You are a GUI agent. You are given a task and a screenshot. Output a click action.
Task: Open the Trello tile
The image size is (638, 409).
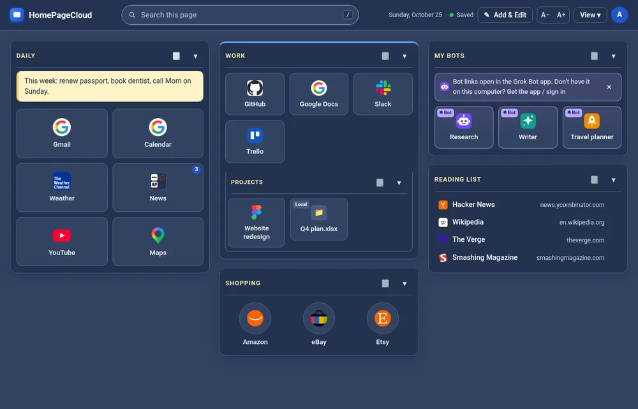pyautogui.click(x=255, y=142)
